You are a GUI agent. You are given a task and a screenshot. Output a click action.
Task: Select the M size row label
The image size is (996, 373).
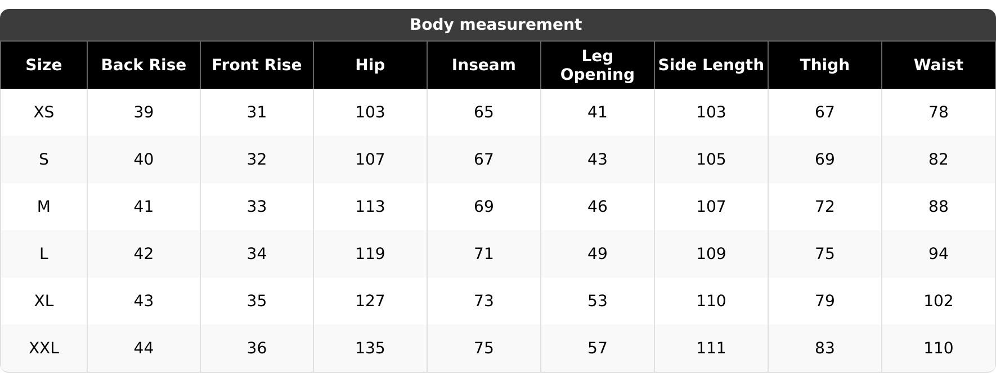point(44,207)
